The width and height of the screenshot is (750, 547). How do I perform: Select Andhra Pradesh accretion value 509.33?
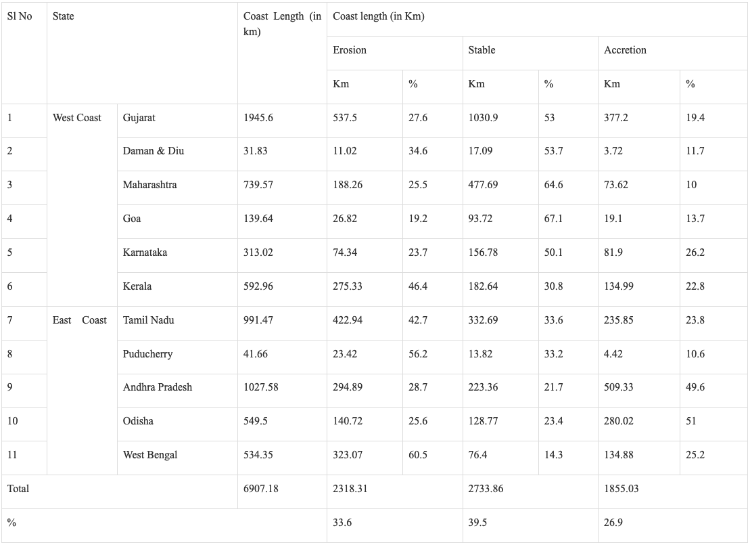coord(619,387)
